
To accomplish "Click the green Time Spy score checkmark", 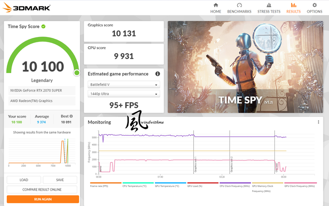I will point(43,27).
